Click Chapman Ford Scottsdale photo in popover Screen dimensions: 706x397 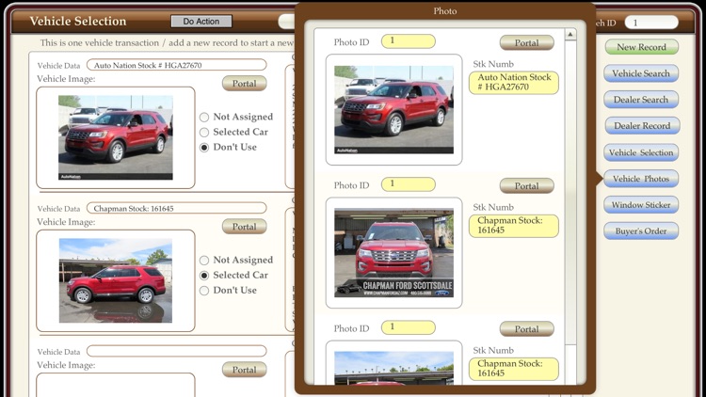[x=394, y=253]
